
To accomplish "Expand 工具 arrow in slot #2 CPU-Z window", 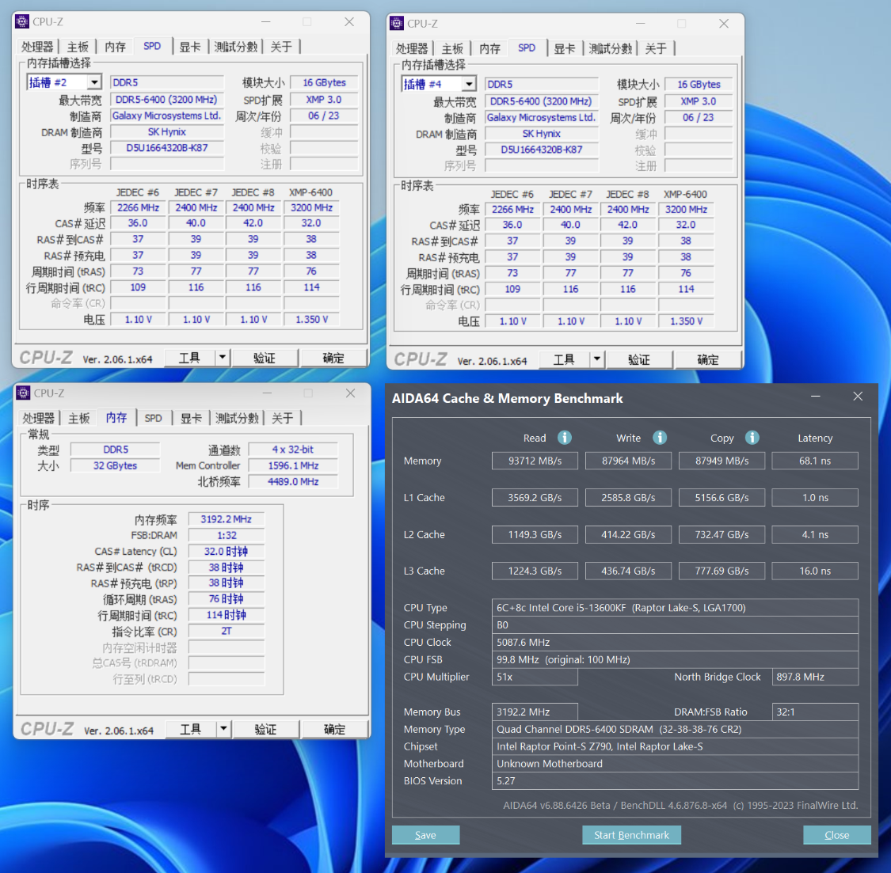I will click(223, 358).
